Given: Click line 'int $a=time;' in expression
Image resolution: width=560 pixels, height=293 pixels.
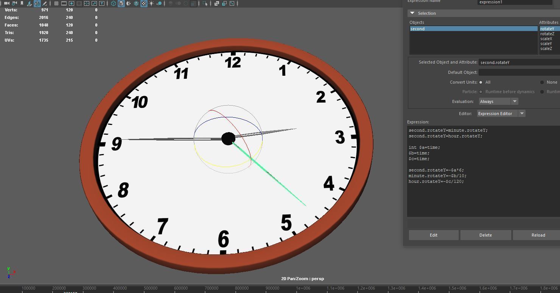Looking at the screenshot, I should pos(424,147).
